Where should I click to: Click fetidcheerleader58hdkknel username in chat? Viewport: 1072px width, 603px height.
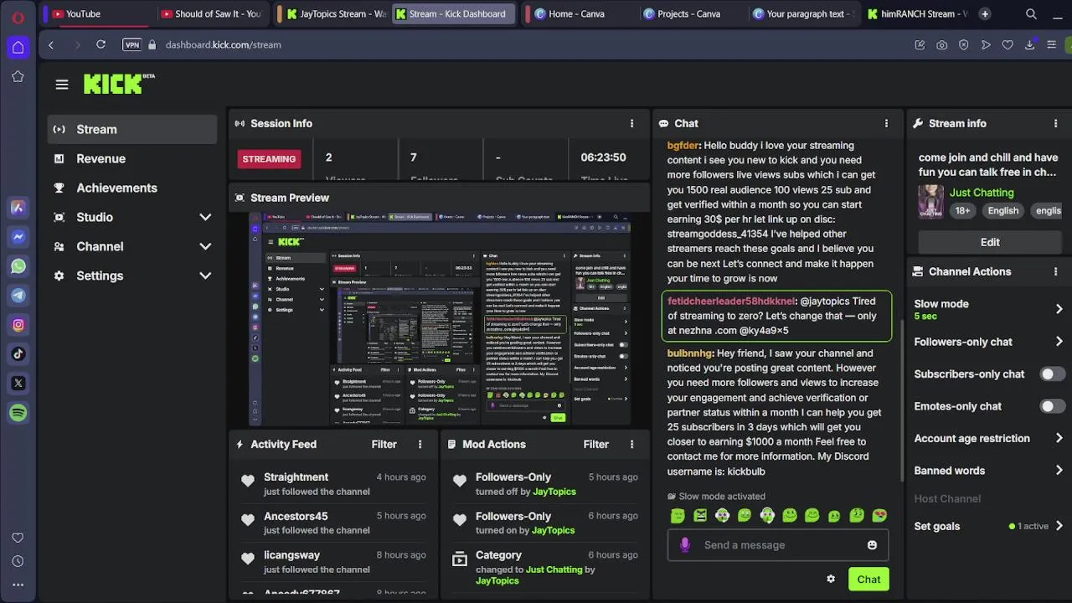tap(731, 301)
